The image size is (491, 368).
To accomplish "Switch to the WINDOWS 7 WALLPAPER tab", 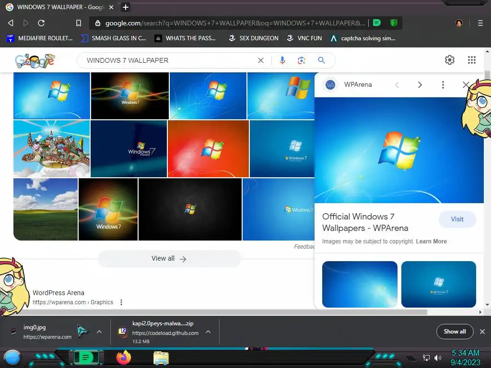I will coord(59,7).
